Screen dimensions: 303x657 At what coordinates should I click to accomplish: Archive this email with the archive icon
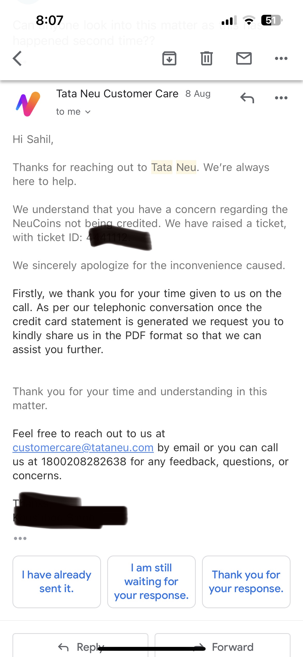[x=169, y=58]
